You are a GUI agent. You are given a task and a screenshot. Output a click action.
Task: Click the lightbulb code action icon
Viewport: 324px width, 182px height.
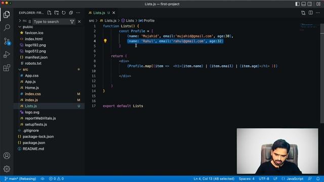[x=105, y=41]
